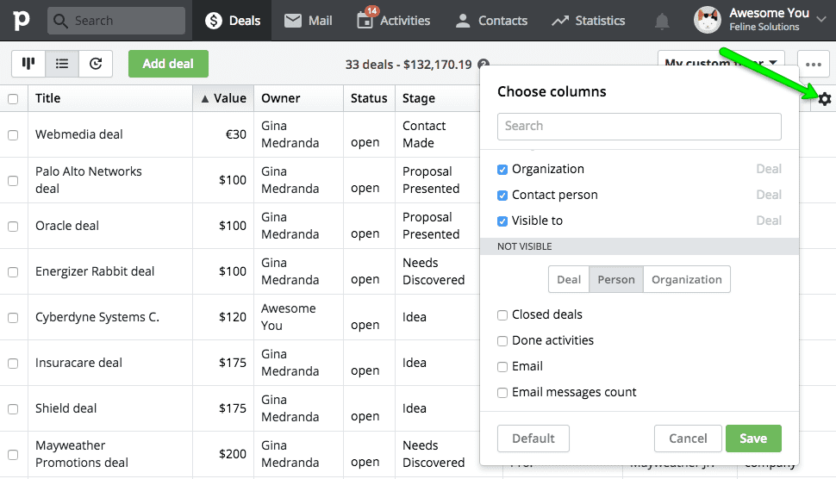Click the Default button
836x479 pixels.
tap(533, 439)
